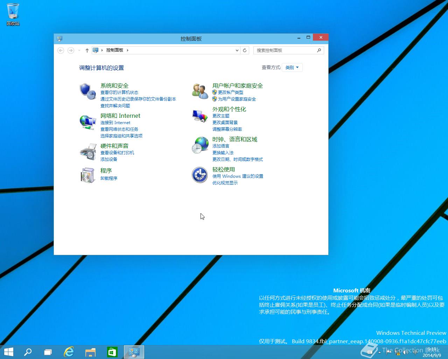
Task: Open the 程序 disc box icon
Action: [x=88, y=175]
